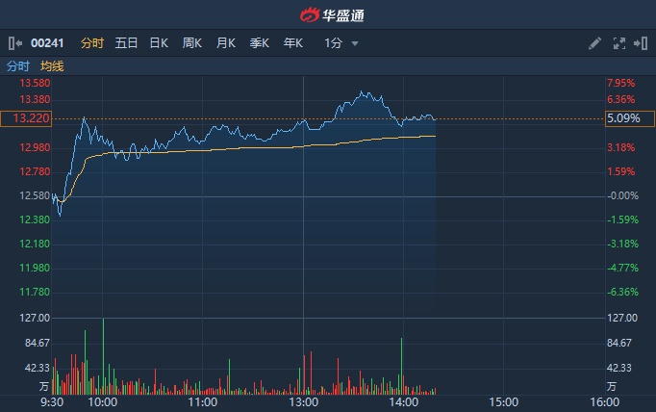The width and height of the screenshot is (656, 412).
Task: Click the stock code 00241
Action: [48, 43]
